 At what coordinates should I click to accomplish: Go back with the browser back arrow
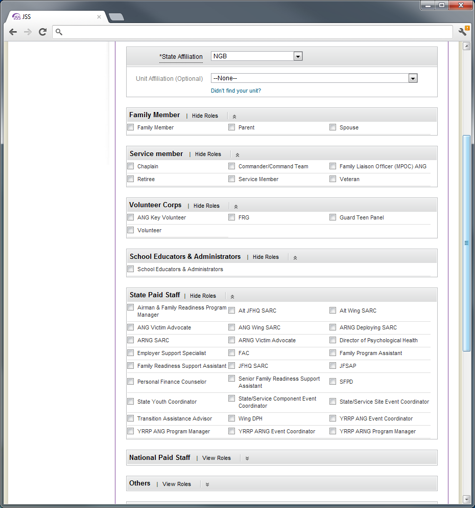coord(13,32)
